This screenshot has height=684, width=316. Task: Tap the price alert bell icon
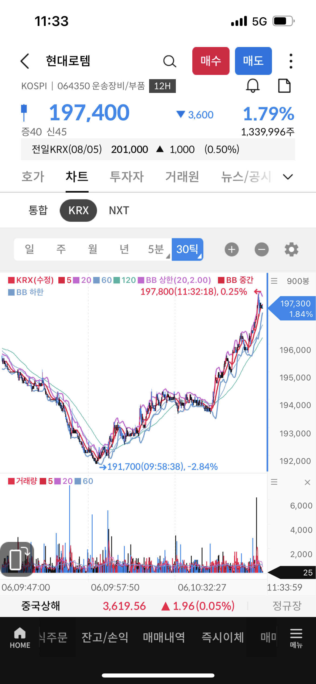pos(253,86)
